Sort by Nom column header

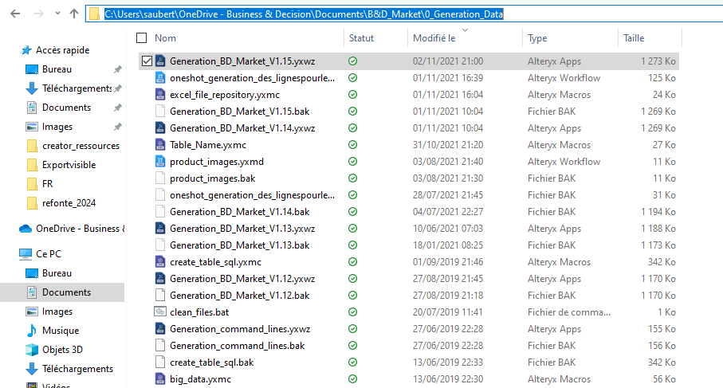[x=165, y=38]
